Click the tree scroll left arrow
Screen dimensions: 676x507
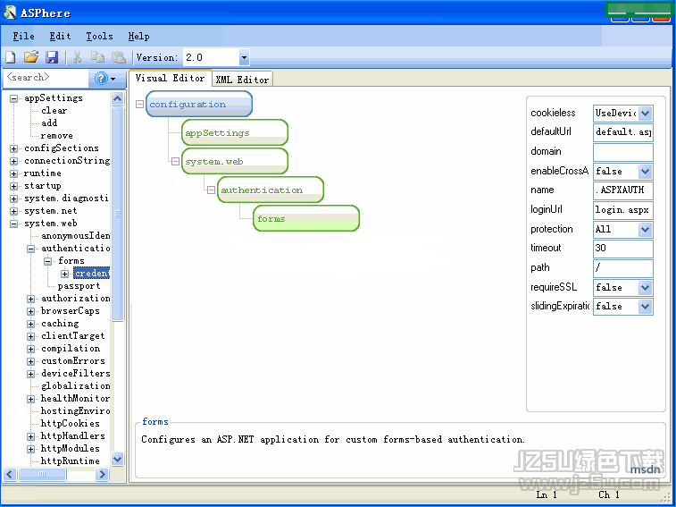[x=11, y=475]
